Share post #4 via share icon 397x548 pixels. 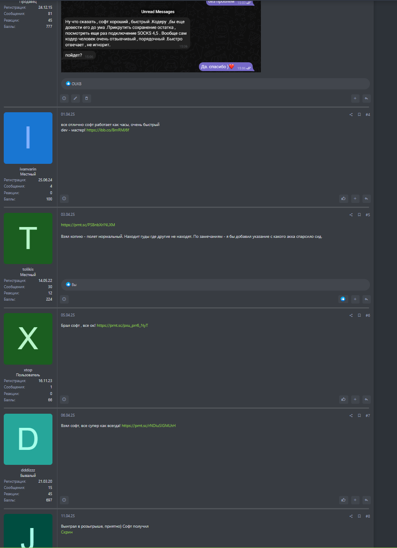coord(351,115)
